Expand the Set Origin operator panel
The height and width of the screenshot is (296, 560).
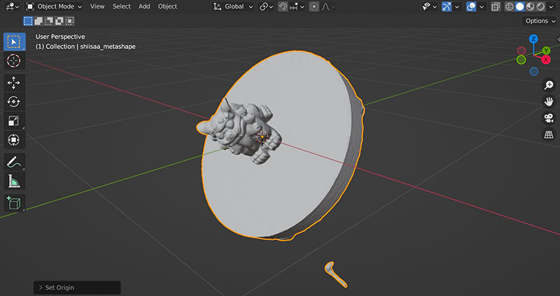coord(77,288)
